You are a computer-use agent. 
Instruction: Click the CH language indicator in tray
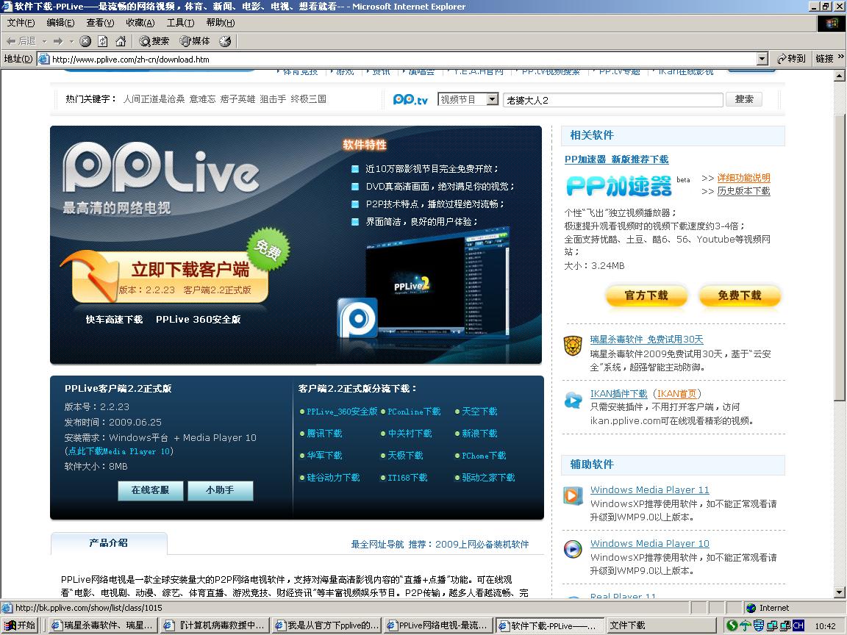(x=798, y=626)
